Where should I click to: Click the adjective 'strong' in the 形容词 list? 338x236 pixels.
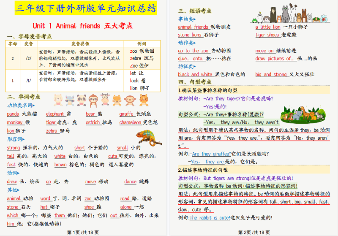point(14,148)
